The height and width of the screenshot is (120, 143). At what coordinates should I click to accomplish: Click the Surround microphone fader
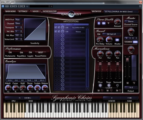click(x=118, y=64)
